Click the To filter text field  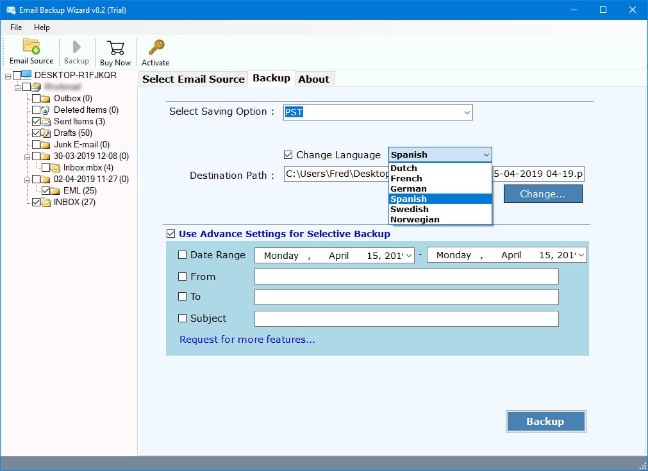point(406,297)
